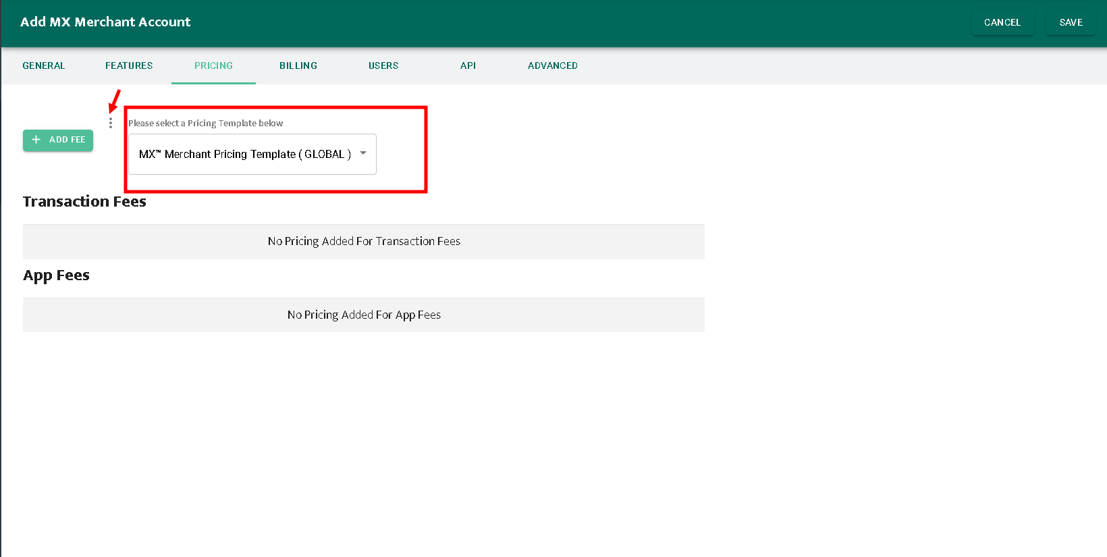
Task: Click 'No Pricing Added For App Fees' text
Action: point(364,315)
